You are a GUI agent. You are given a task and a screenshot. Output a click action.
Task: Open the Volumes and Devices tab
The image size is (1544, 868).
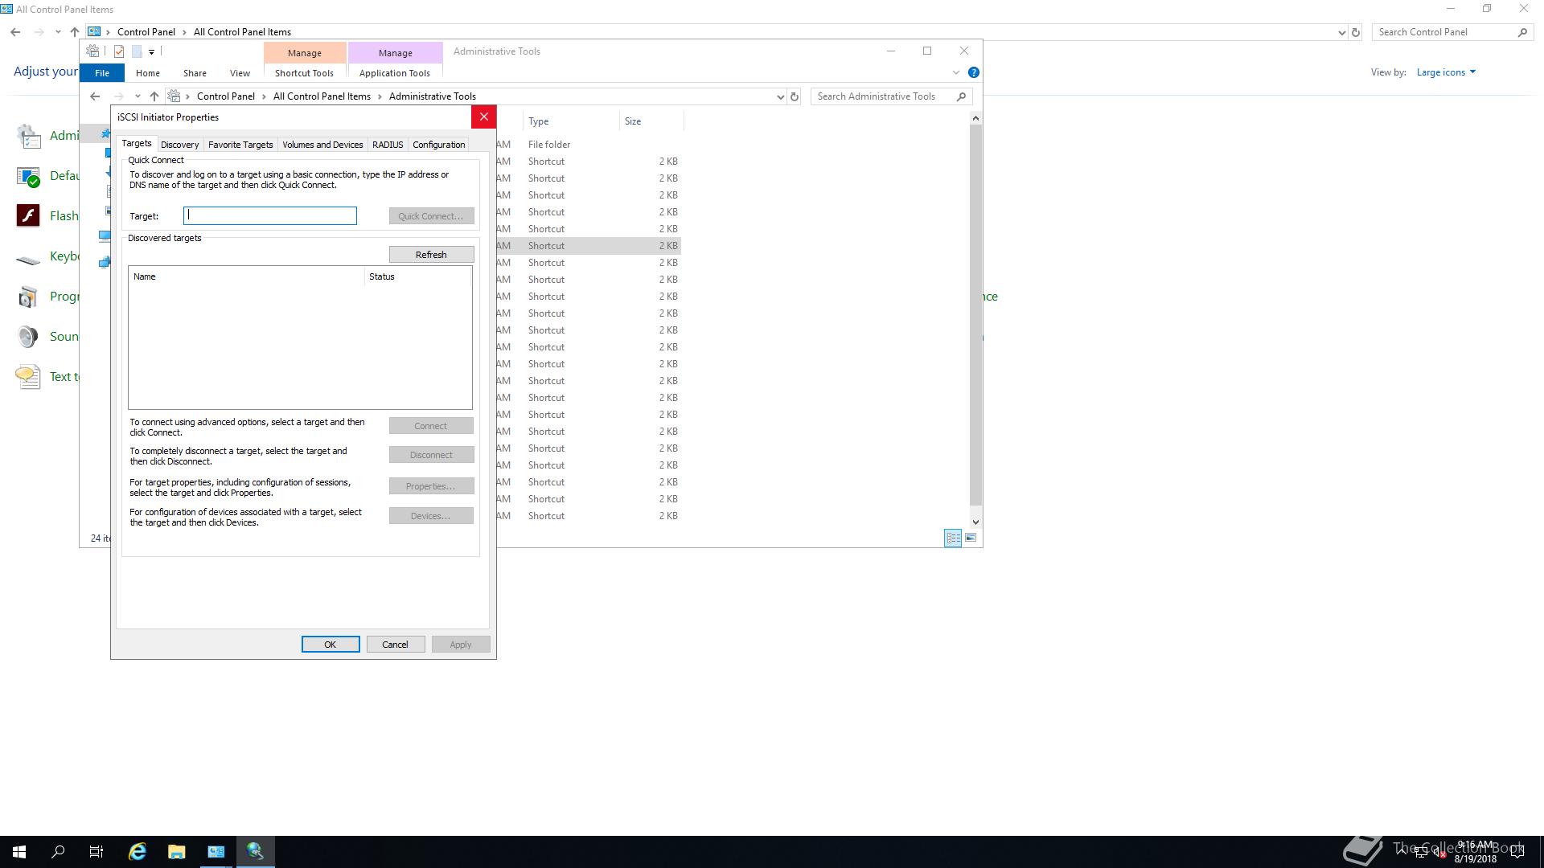coord(322,145)
